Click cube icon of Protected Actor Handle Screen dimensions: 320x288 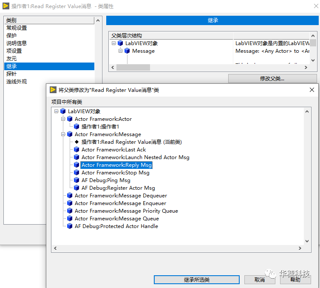pyautogui.click(x=70, y=226)
